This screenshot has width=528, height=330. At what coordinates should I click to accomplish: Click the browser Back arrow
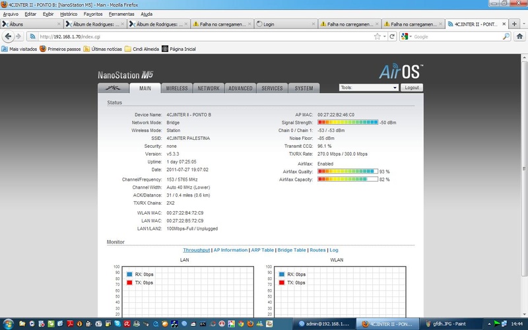coord(8,36)
